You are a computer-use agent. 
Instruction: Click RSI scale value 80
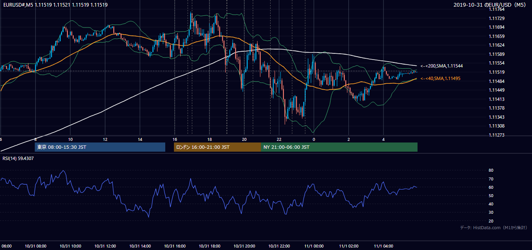[491, 170]
